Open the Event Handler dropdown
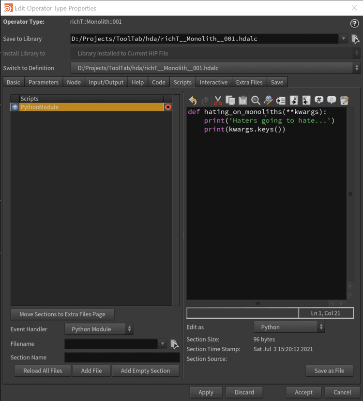The image size is (363, 401). (x=99, y=329)
